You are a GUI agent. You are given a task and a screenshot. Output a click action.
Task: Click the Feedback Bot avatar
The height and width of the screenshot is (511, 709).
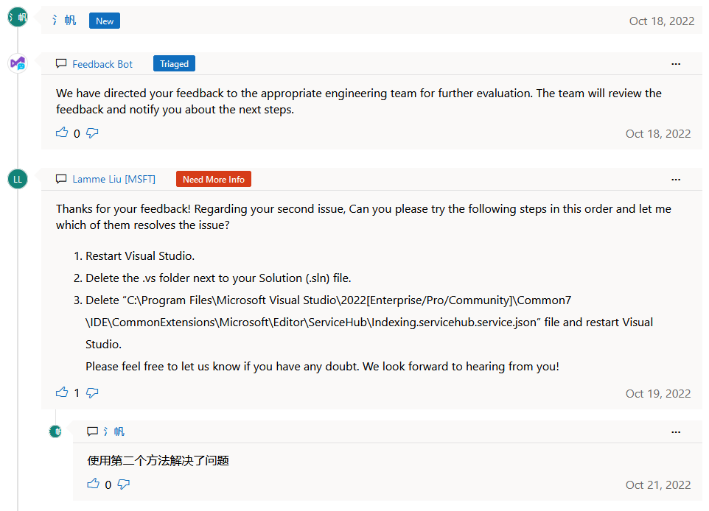pos(17,64)
